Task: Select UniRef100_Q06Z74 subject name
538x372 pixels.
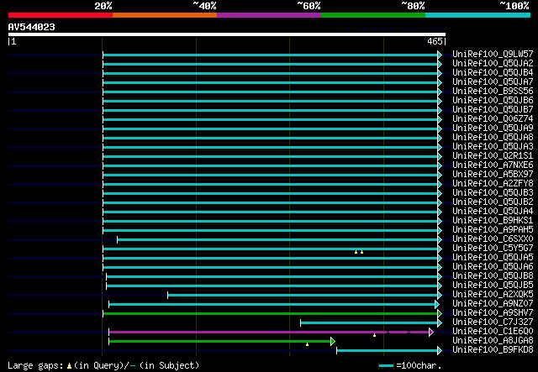Action: (x=493, y=118)
